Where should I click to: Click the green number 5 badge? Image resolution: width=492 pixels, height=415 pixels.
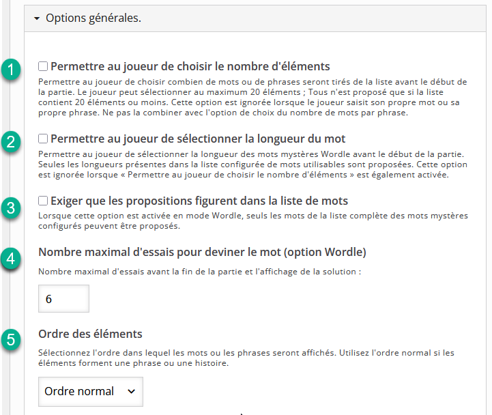click(x=11, y=340)
